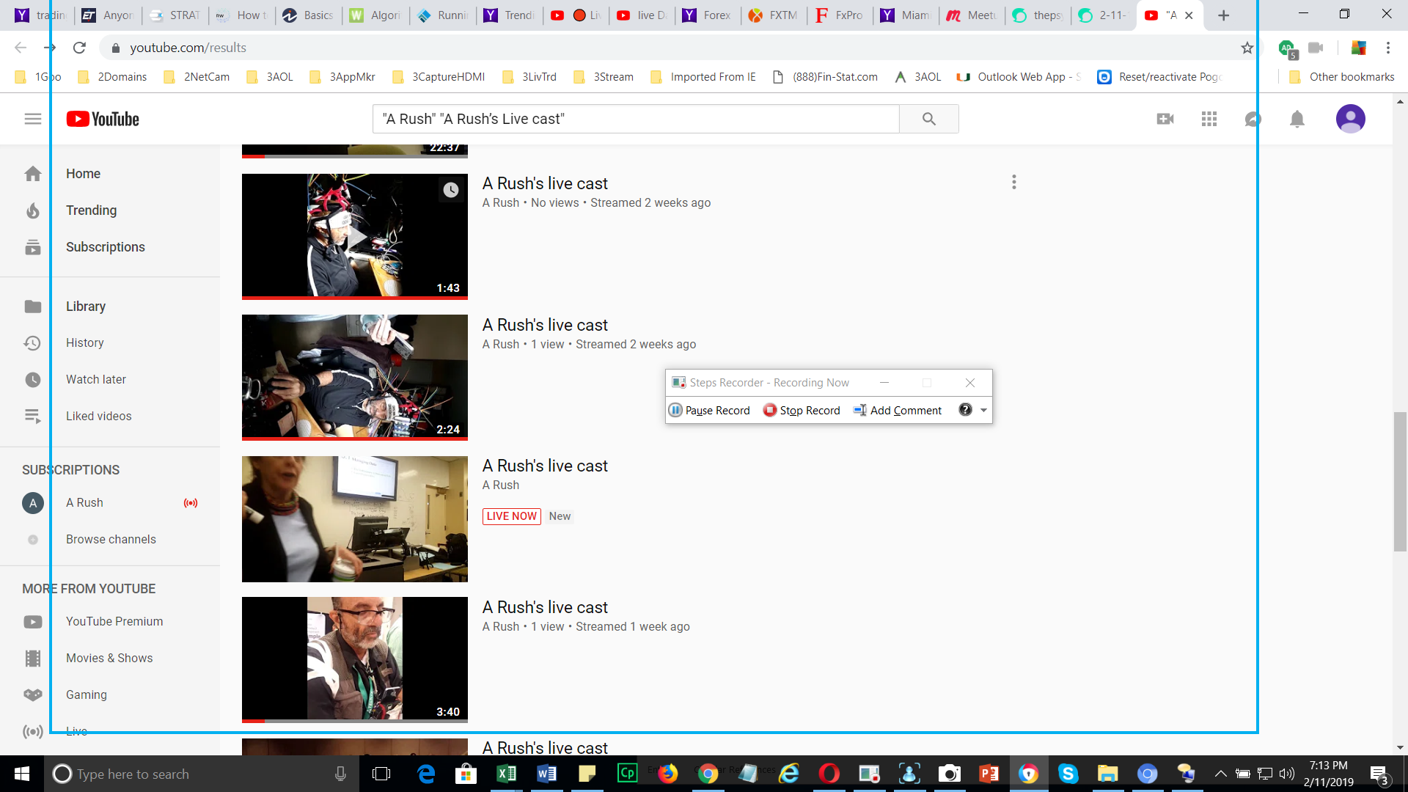Open the volume icon in system tray
The width and height of the screenshot is (1408, 792).
(x=1286, y=774)
